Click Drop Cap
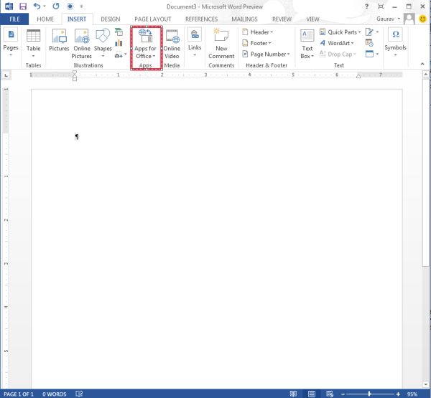The image size is (431, 398). tap(338, 54)
